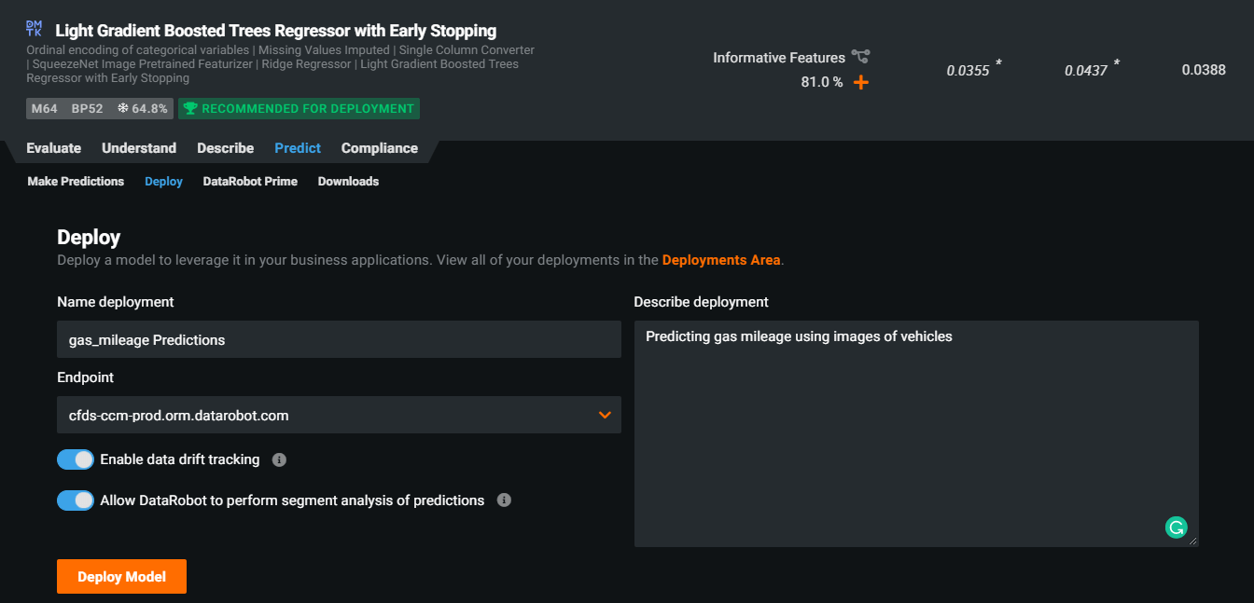Click the Recommended for Deployment badge

pyautogui.click(x=299, y=109)
